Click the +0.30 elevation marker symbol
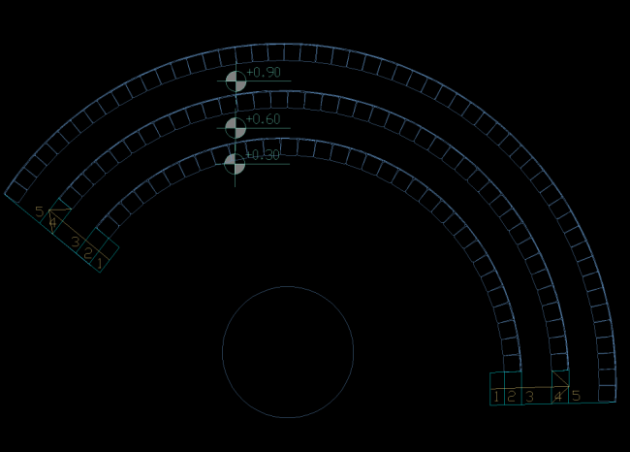630x452 pixels. tap(235, 163)
